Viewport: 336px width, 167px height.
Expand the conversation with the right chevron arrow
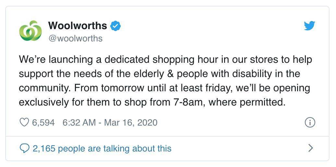pos(310,148)
